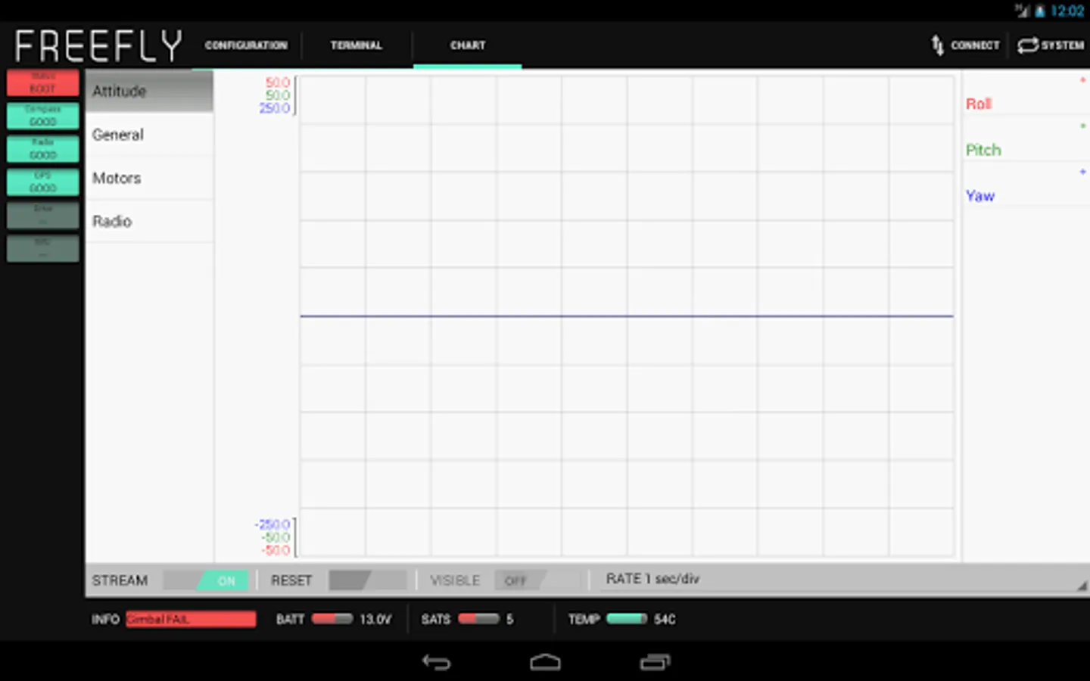Select Attitude chart category
The height and width of the screenshot is (681, 1090).
click(149, 92)
